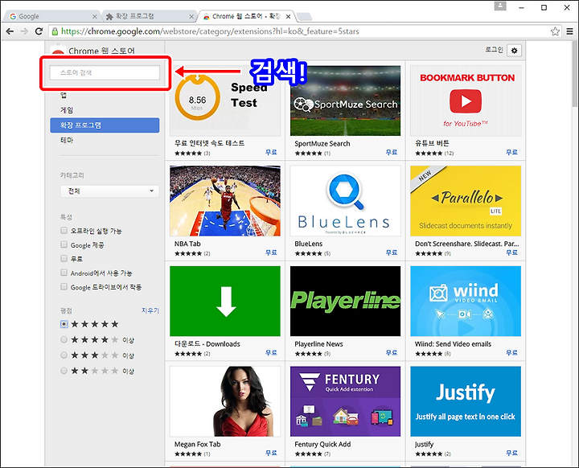Click the 무료 button for BlueLens
The height and width of the screenshot is (468, 579).
pyautogui.click(x=392, y=252)
